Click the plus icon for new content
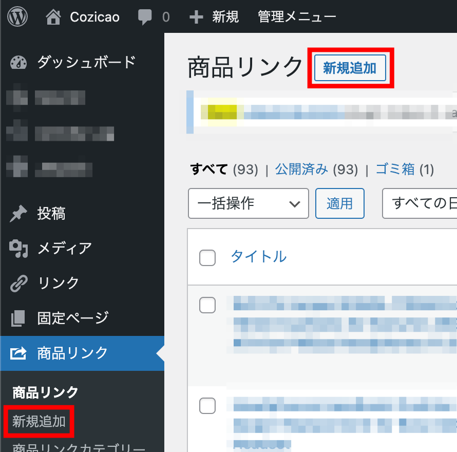Screen dimensions: 457x452 (196, 17)
